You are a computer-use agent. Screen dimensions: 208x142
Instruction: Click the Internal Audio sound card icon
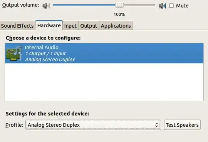(14, 53)
